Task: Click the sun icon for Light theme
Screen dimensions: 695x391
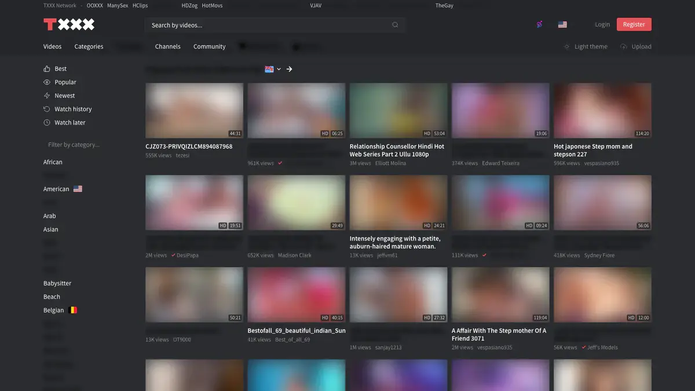Action: click(x=567, y=46)
